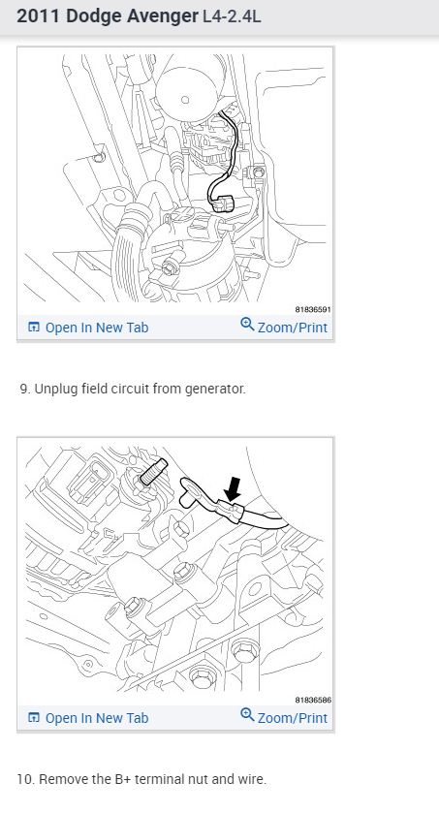Click the bold field connector plug in first diagram
439x813 pixels.
(221, 203)
